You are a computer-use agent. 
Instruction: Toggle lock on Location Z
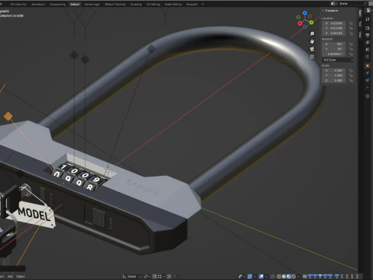(351, 33)
